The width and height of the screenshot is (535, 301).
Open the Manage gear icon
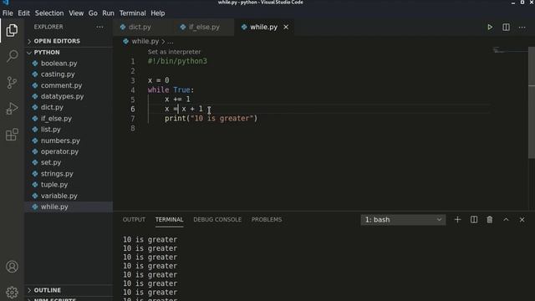[x=12, y=292]
